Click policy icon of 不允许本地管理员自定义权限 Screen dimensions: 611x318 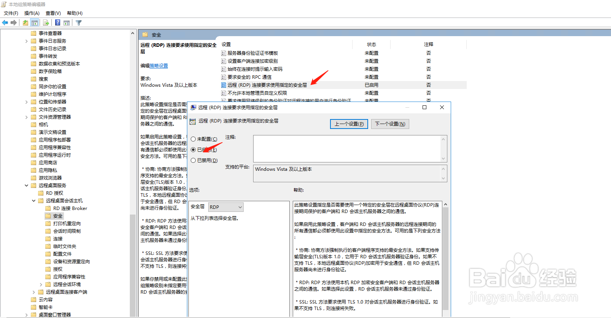224,93
